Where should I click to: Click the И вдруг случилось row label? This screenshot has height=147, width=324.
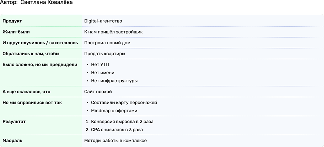40,43
